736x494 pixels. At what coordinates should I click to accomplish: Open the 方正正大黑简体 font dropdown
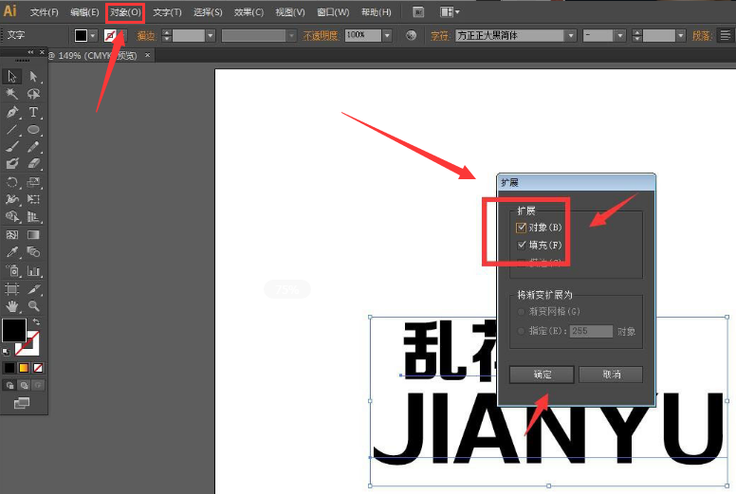(x=571, y=35)
